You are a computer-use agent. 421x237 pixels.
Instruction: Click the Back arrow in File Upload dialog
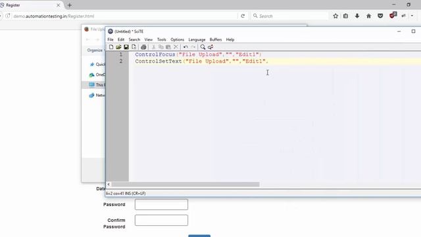pyautogui.click(x=87, y=39)
